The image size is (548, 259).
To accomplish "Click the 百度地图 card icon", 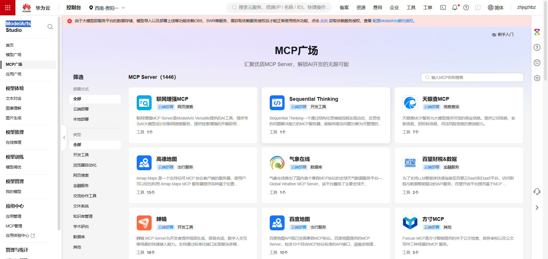I will [x=277, y=223].
